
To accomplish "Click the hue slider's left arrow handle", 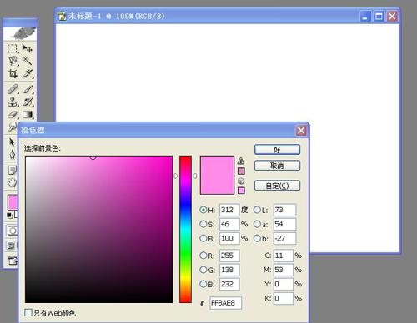I will click(176, 176).
